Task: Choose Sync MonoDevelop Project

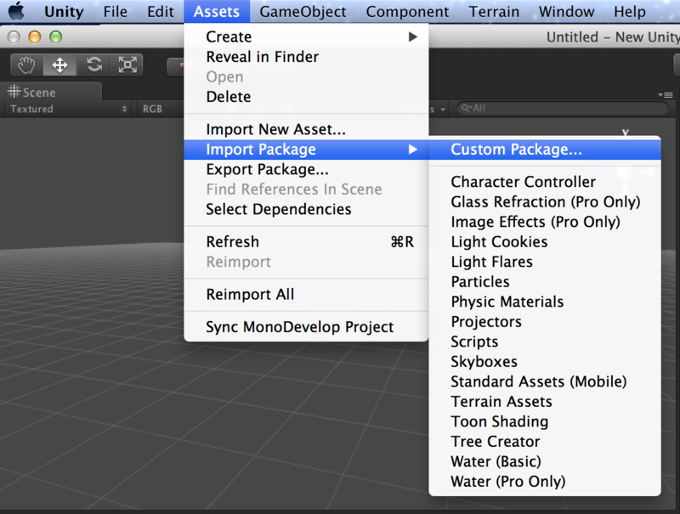Action: [299, 327]
